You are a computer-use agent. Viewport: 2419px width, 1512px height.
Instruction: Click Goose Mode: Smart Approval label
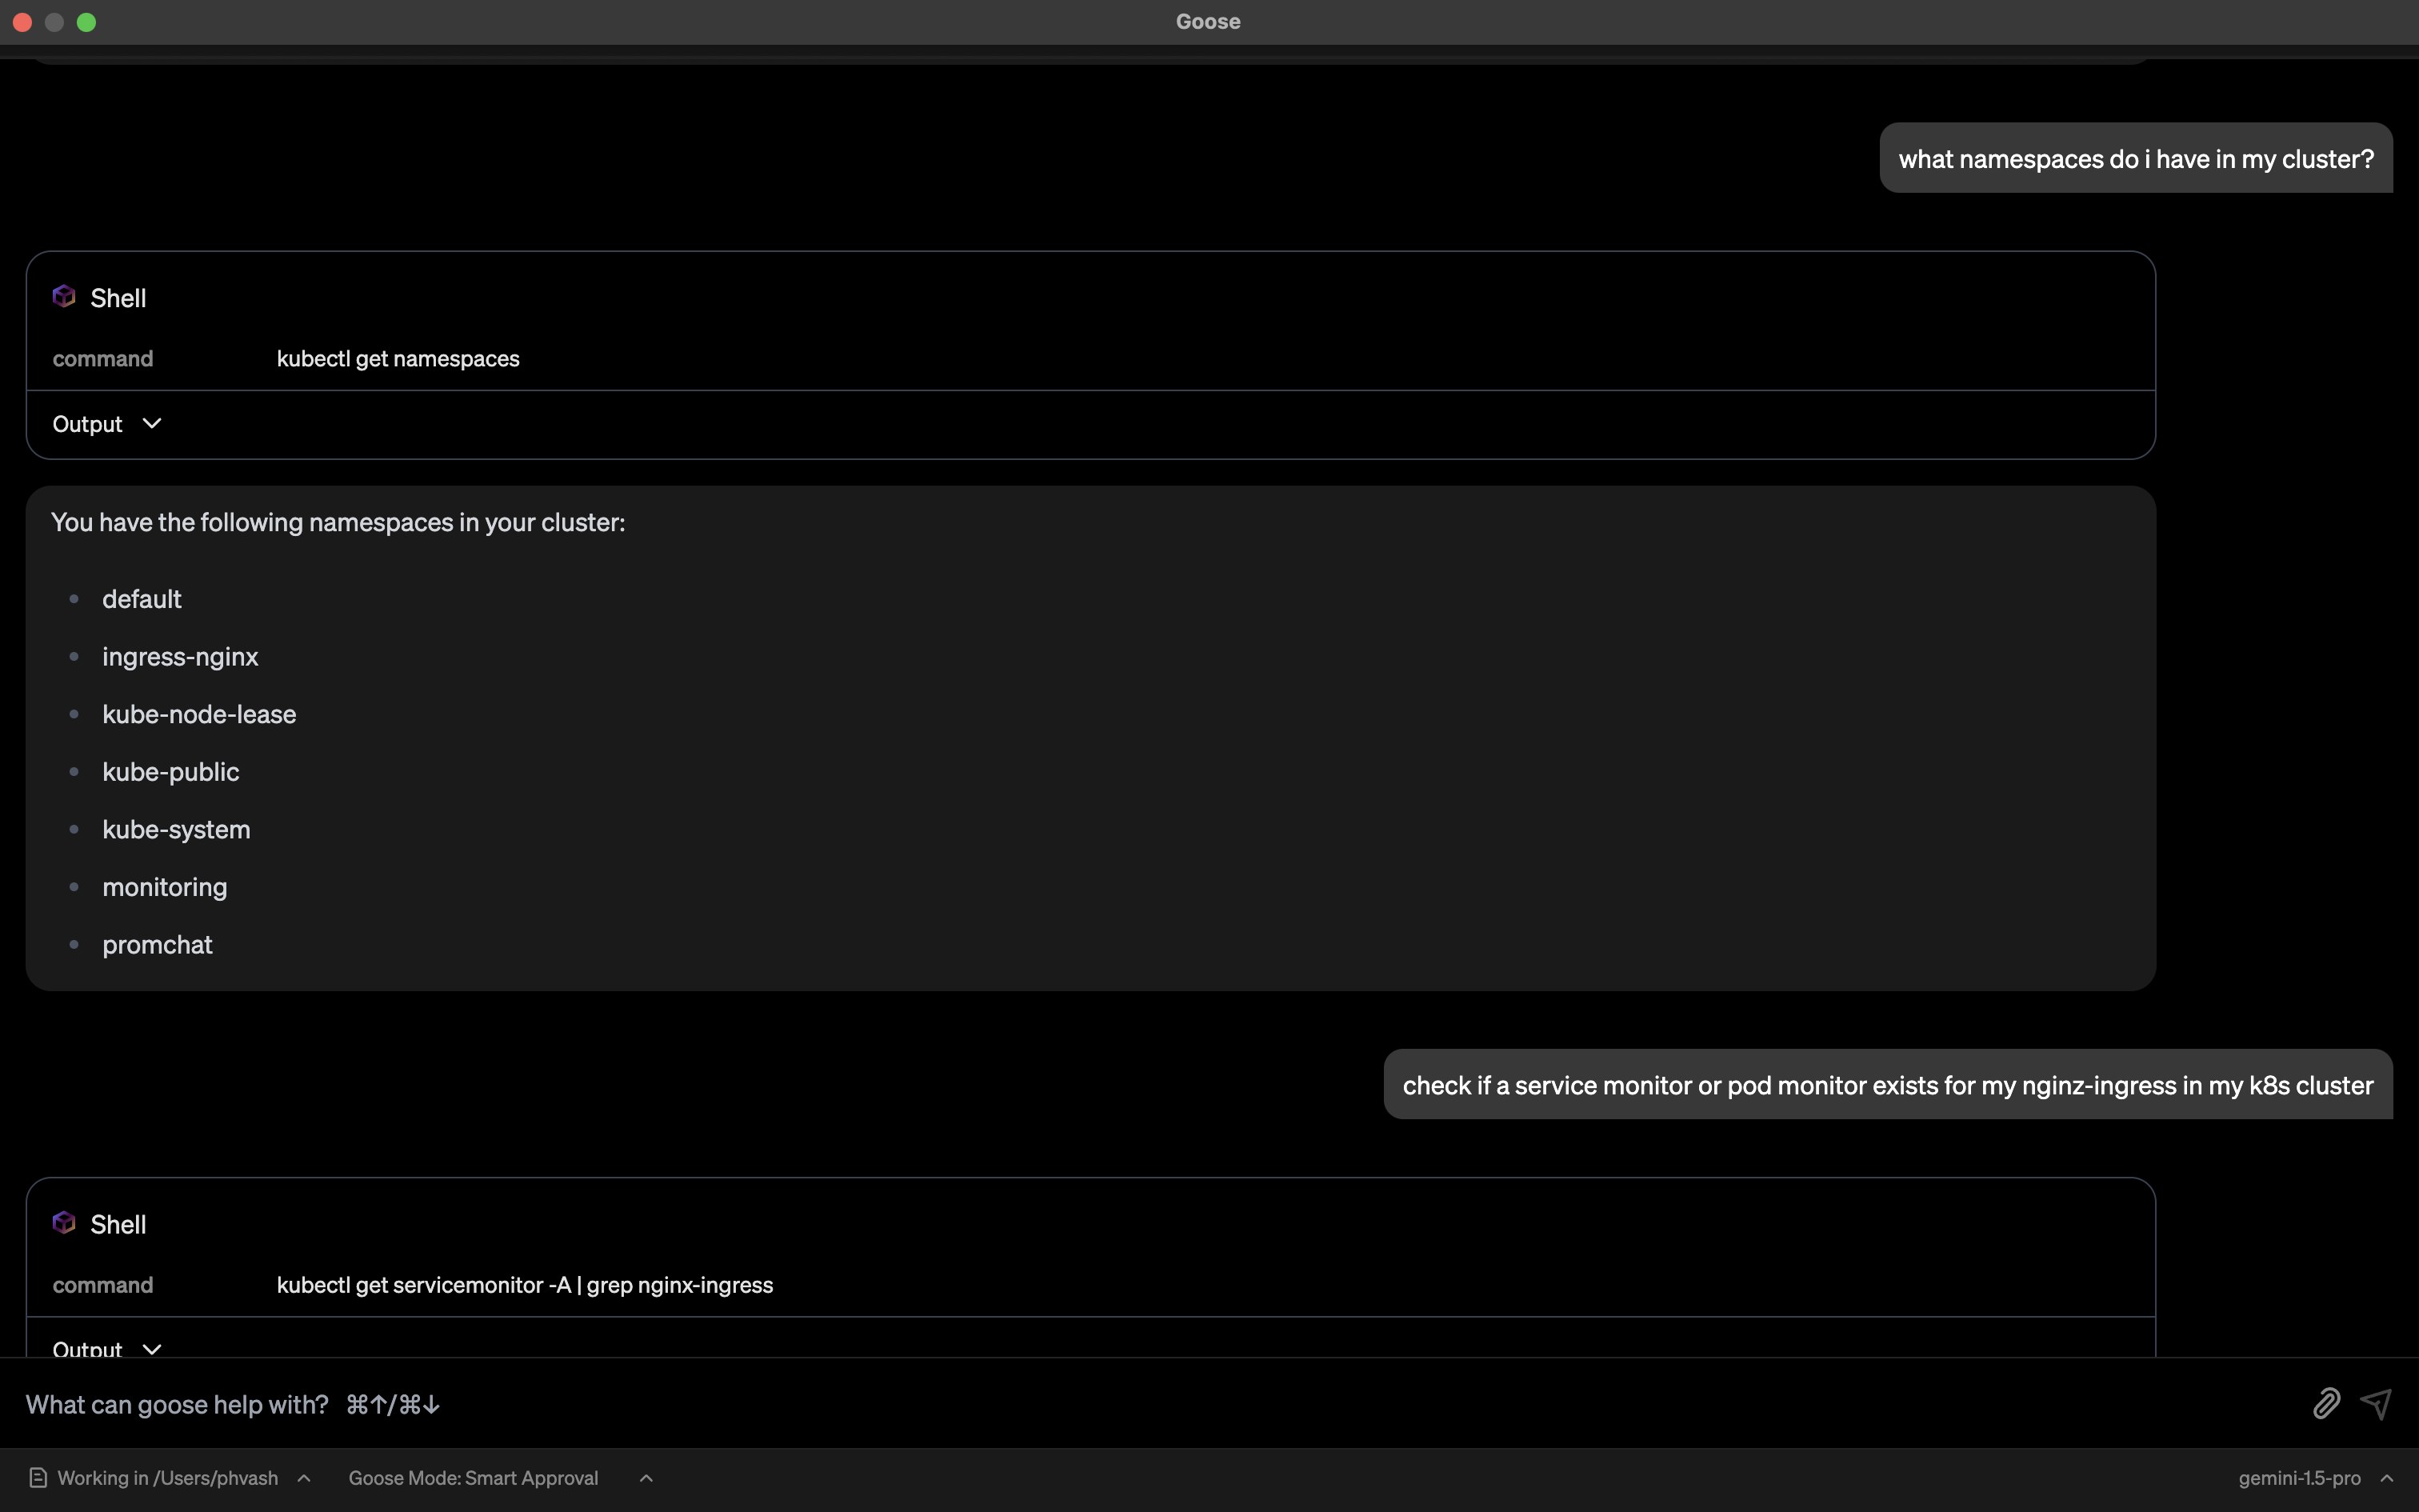(474, 1478)
